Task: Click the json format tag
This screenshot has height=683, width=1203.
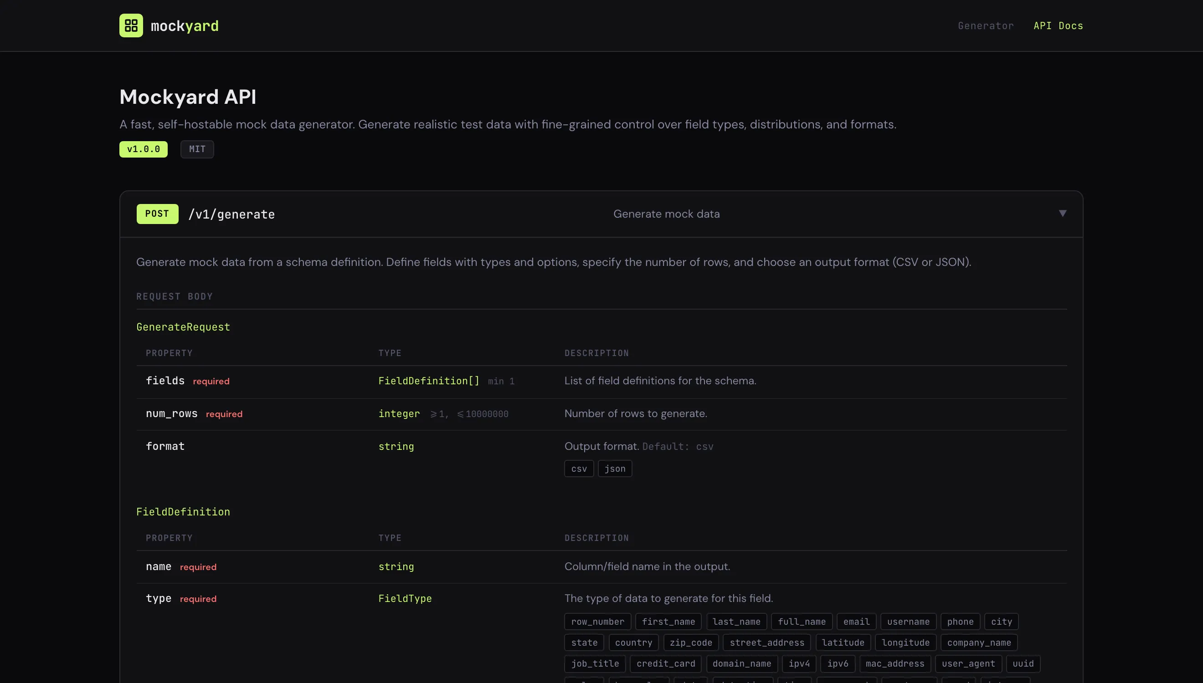Action: 615,469
